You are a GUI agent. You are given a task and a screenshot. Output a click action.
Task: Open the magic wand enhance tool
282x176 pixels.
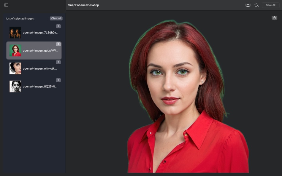[257, 5]
